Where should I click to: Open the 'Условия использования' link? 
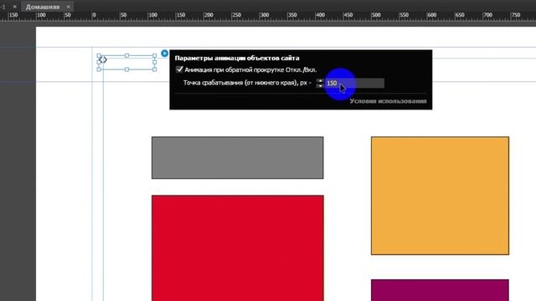(388, 101)
